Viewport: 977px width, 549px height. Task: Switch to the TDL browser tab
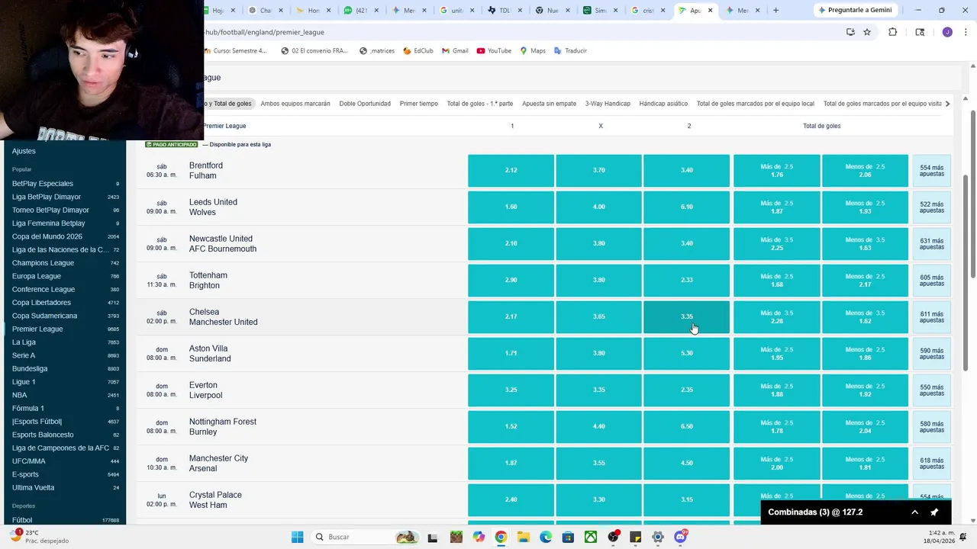(x=505, y=11)
